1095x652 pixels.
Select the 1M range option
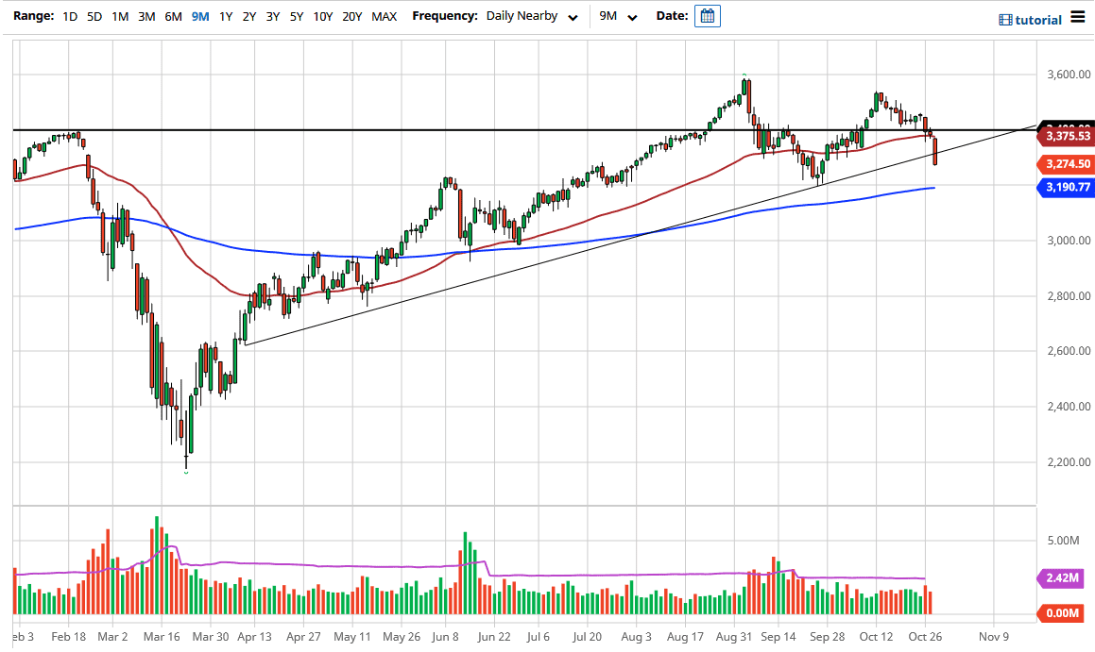tap(120, 16)
